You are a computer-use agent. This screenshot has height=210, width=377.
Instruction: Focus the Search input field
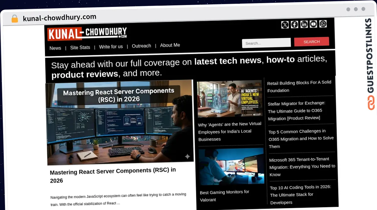tap(266, 43)
